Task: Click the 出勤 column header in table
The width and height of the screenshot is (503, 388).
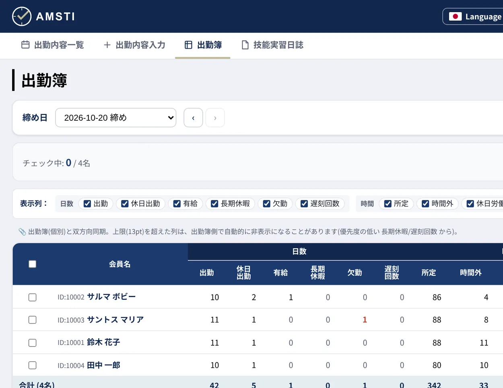Action: pyautogui.click(x=207, y=273)
